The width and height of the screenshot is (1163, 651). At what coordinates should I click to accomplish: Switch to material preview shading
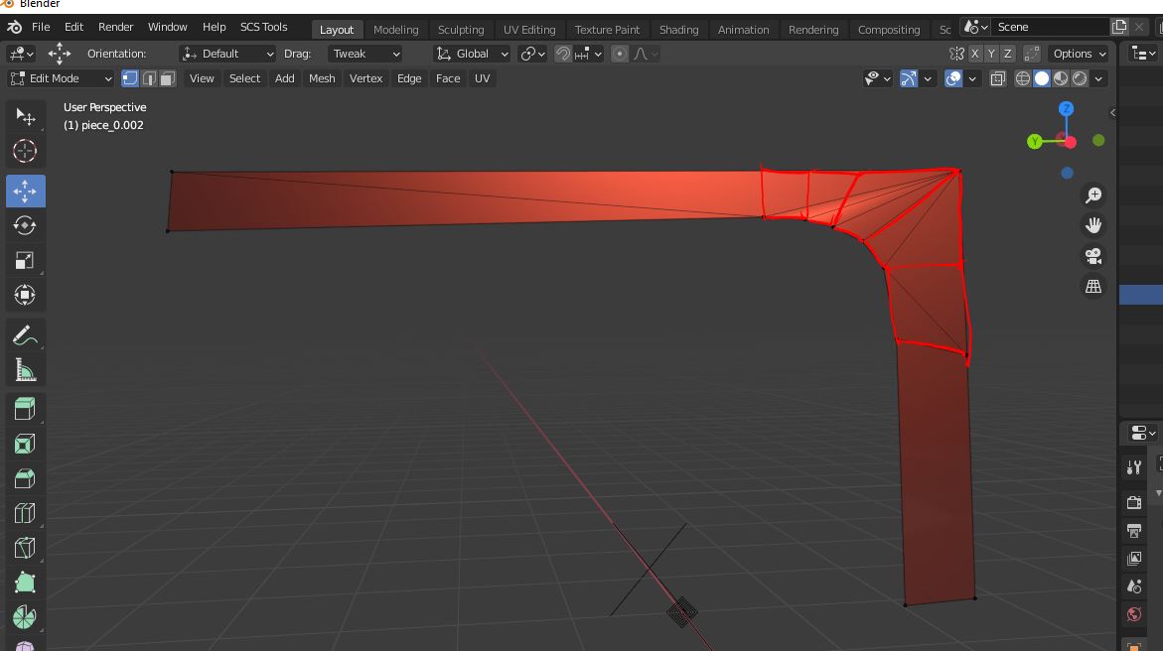click(x=1061, y=78)
